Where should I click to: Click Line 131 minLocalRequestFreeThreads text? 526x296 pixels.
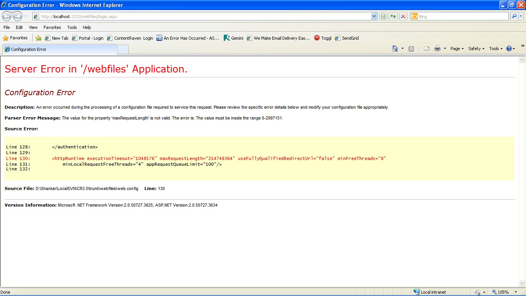(x=142, y=164)
